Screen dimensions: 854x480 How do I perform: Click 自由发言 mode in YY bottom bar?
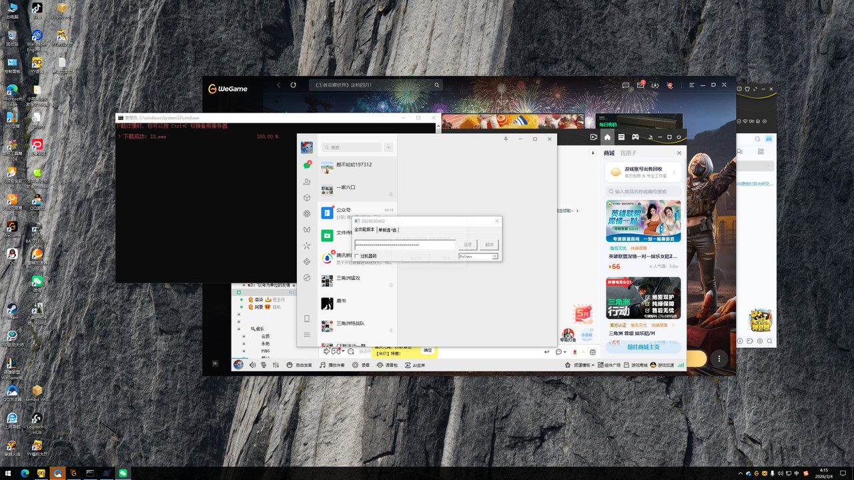click(x=298, y=365)
